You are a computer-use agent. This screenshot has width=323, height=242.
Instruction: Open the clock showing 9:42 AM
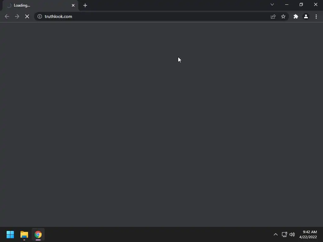click(x=308, y=234)
